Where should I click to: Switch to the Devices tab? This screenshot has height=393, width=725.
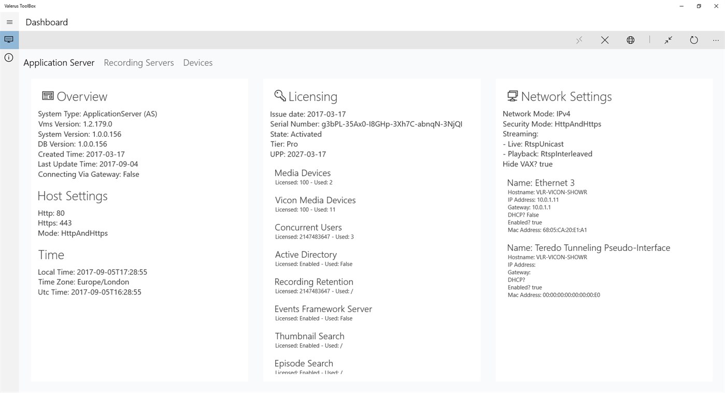[197, 62]
